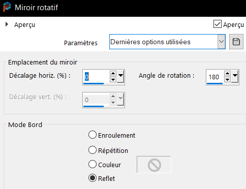246x189 pixels.
Task: Toggle the Aperçu checkbox
Action: pos(218,24)
